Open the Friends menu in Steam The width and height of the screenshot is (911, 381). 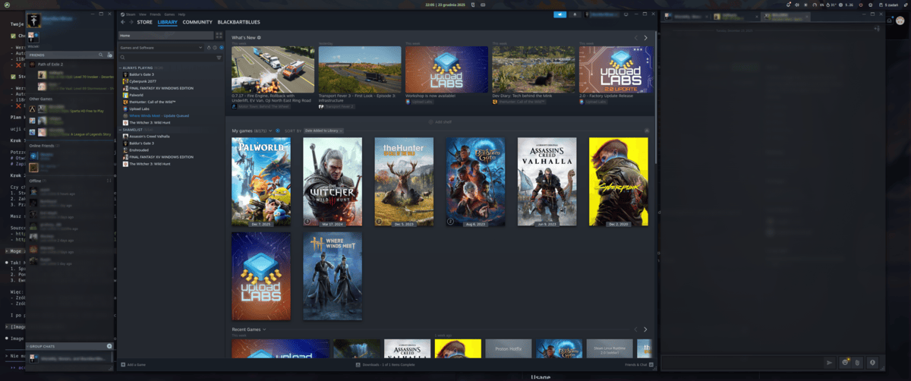coord(156,14)
